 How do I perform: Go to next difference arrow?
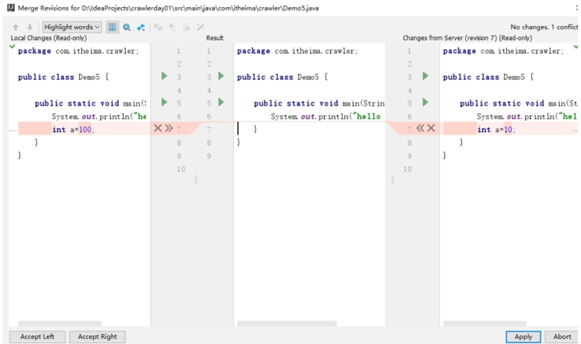(x=30, y=27)
